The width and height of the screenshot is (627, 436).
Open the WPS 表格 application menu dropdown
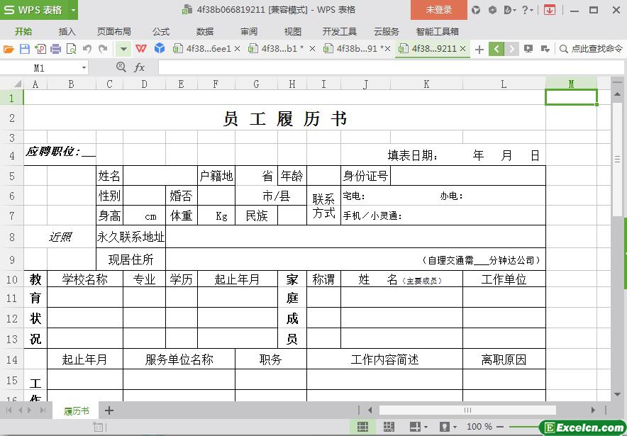tap(73, 10)
